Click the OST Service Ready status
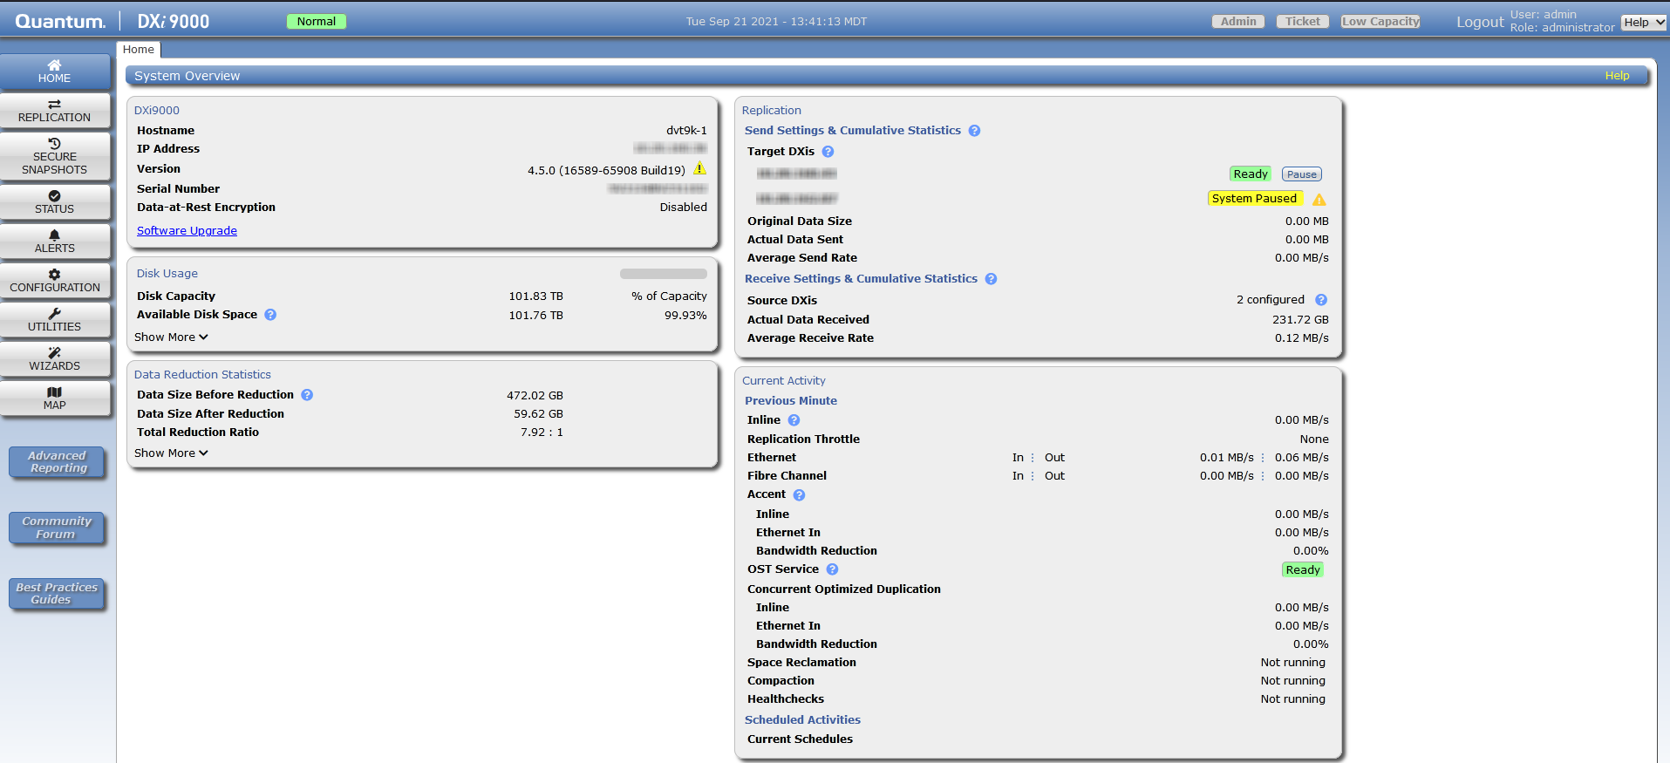The image size is (1670, 763). click(1303, 570)
